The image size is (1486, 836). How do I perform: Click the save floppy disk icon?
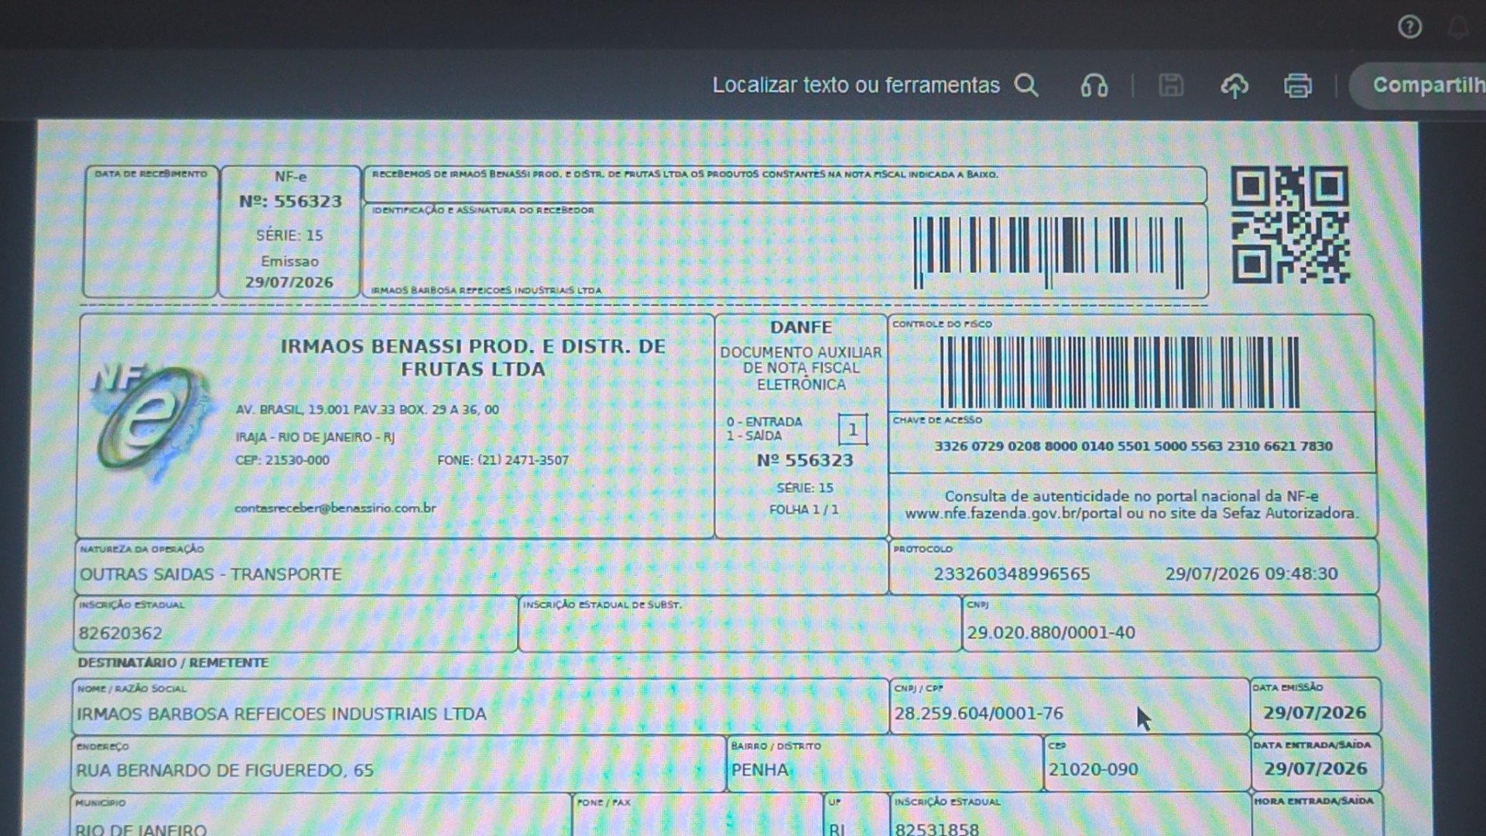(1170, 85)
